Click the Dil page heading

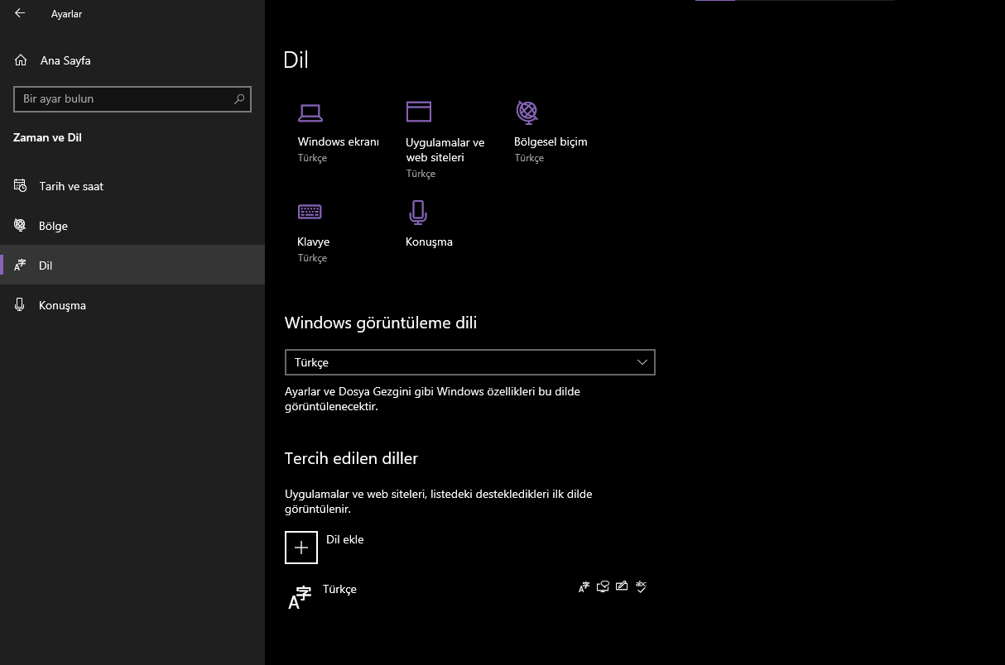click(296, 60)
